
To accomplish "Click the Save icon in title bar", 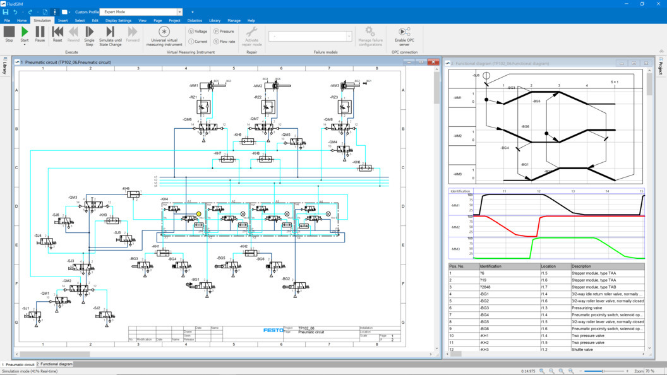I will [x=6, y=12].
